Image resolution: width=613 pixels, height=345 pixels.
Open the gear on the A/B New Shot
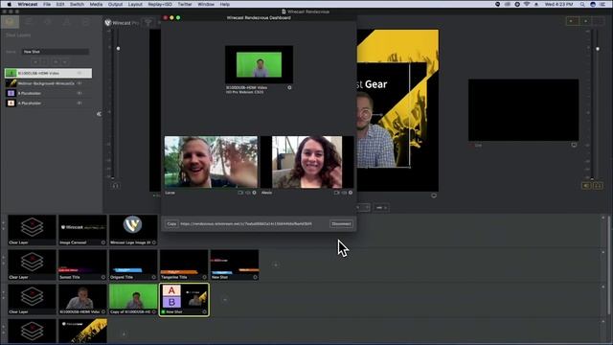[x=204, y=311]
